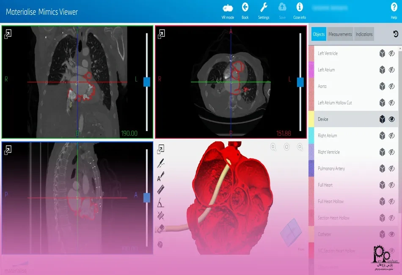Toggle visibility of the Aorta object

[x=392, y=86]
